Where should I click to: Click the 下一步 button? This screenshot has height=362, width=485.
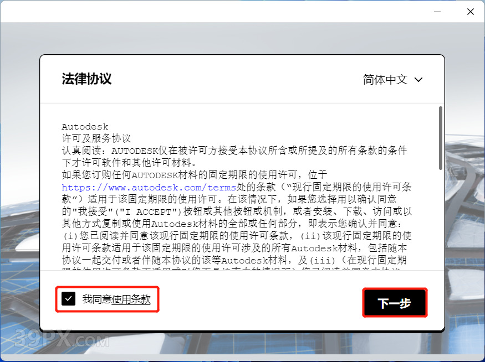pyautogui.click(x=394, y=303)
